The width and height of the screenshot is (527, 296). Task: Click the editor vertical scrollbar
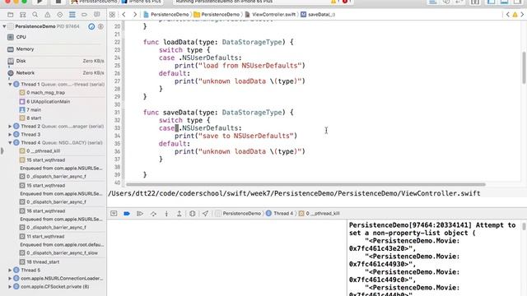(524, 67)
